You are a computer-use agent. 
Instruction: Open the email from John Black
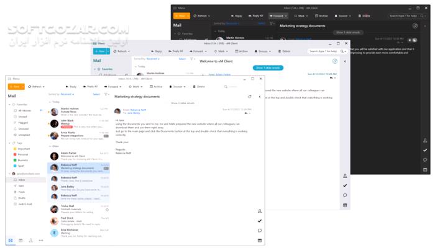coord(79,124)
